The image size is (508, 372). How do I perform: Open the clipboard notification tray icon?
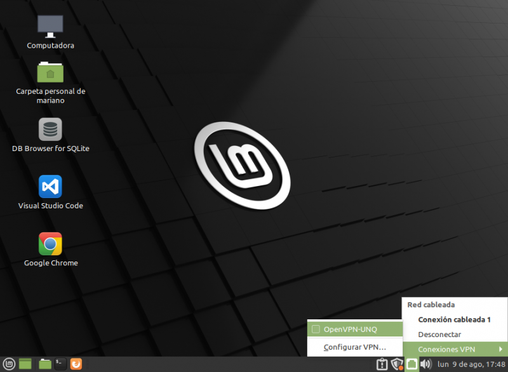point(382,364)
